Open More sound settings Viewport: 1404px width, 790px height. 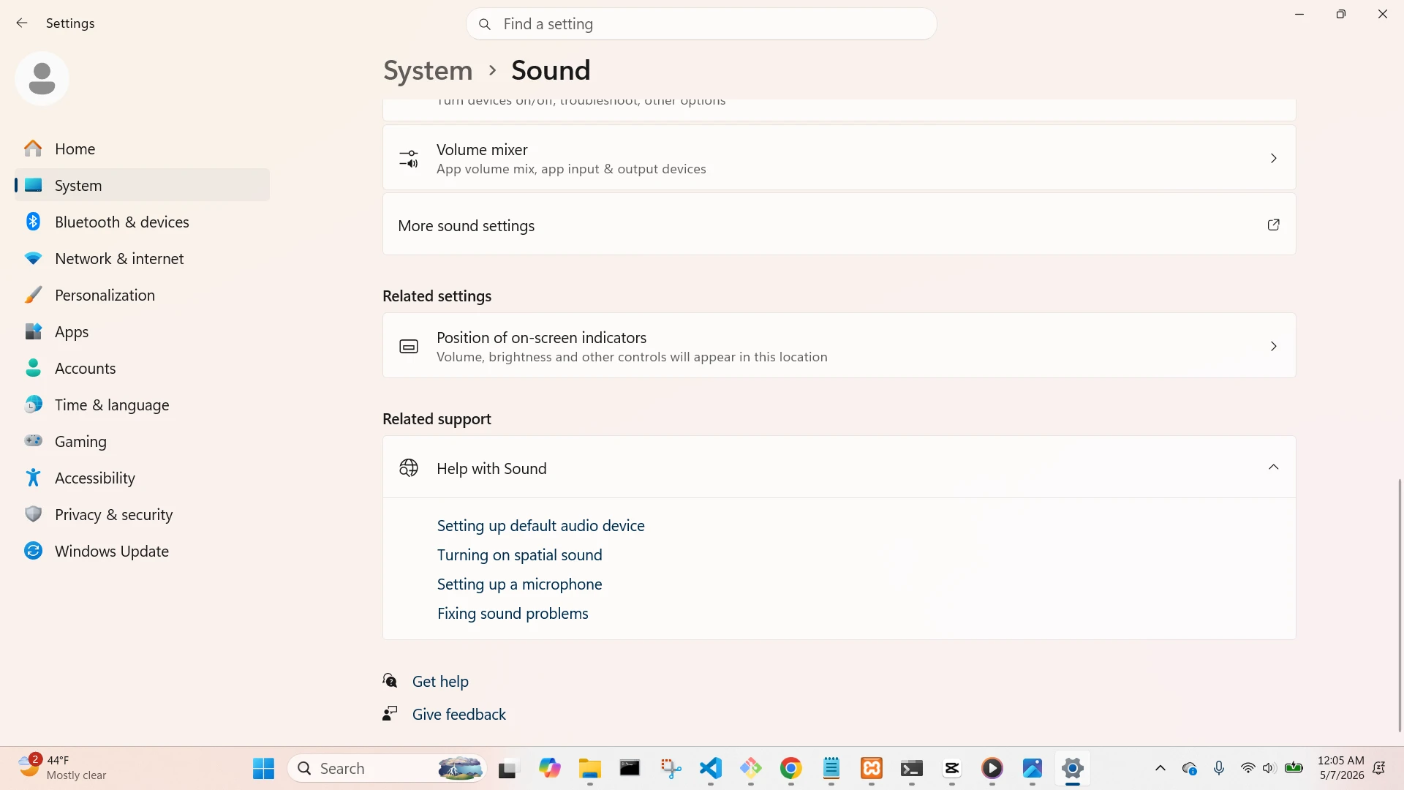[839, 225]
